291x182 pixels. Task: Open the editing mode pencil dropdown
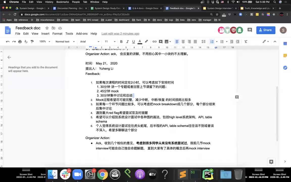point(265,41)
